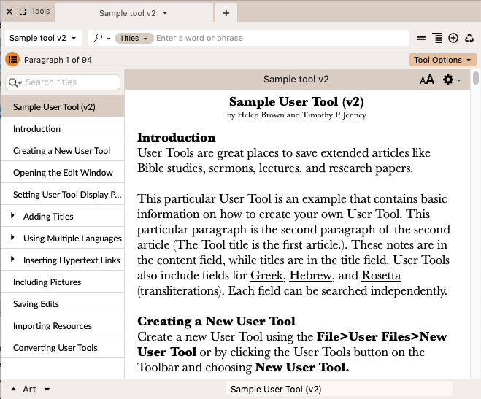Open the Titles search field dropdown
The image size is (481, 399).
tap(134, 38)
